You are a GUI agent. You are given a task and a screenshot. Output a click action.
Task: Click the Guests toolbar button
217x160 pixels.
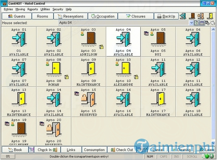click(17, 16)
